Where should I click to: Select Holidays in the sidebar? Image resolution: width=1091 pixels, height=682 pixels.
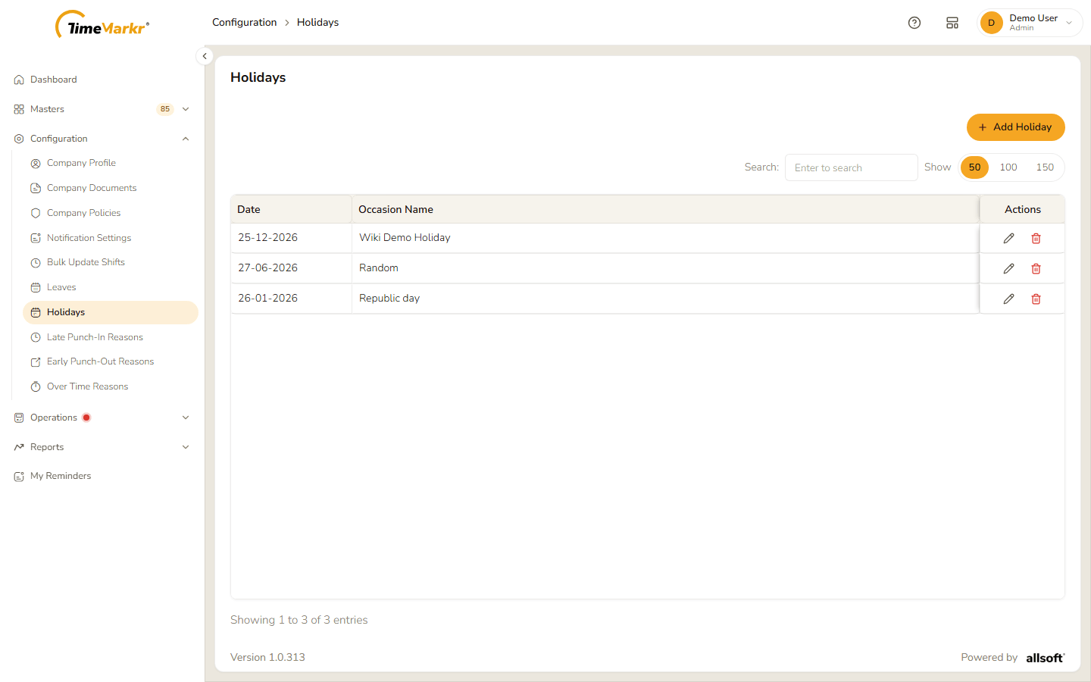[111, 312]
